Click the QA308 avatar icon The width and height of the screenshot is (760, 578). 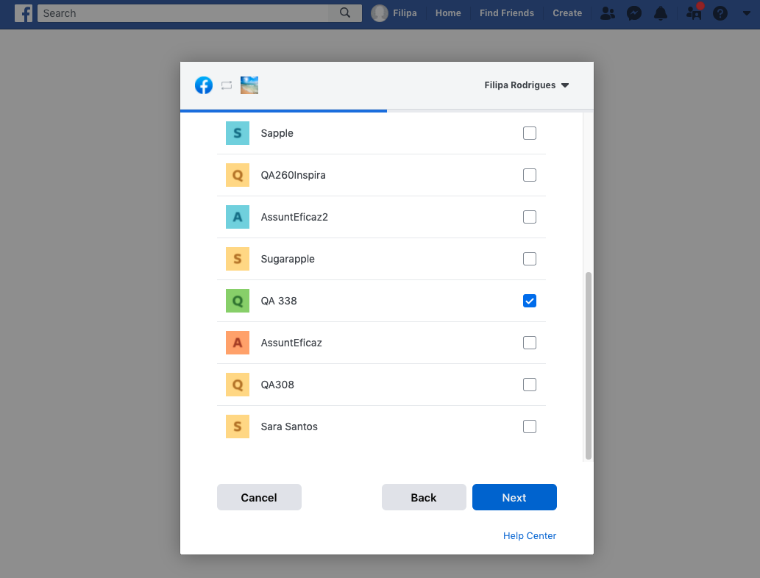[x=238, y=385]
